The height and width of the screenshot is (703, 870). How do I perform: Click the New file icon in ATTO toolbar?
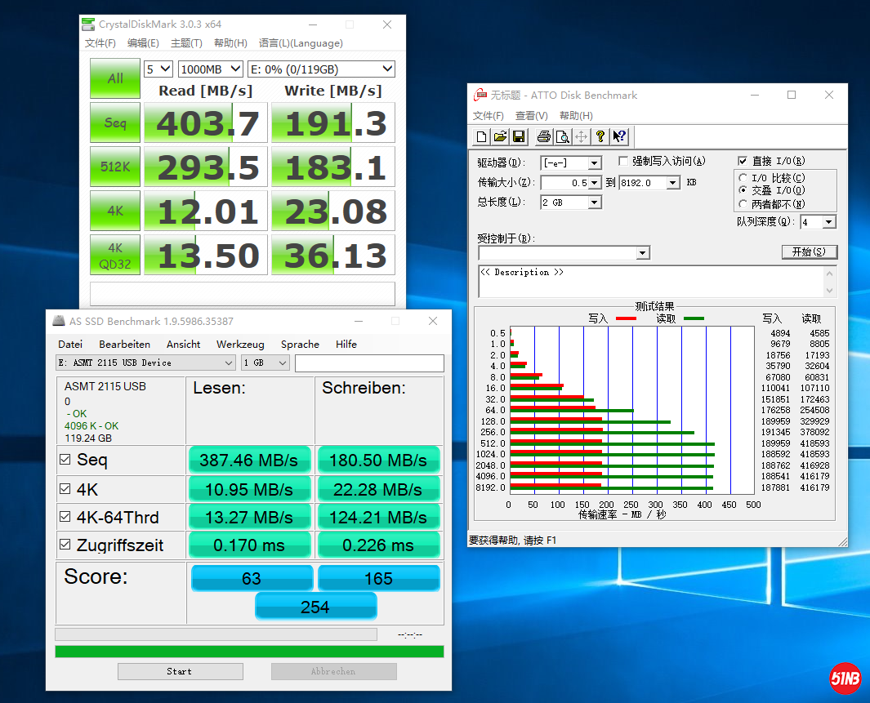482,136
